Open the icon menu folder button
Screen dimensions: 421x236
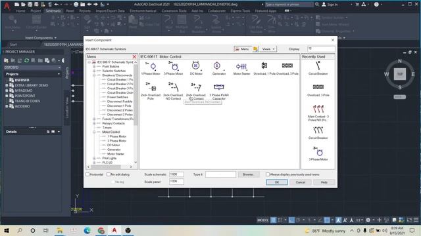tap(255, 49)
